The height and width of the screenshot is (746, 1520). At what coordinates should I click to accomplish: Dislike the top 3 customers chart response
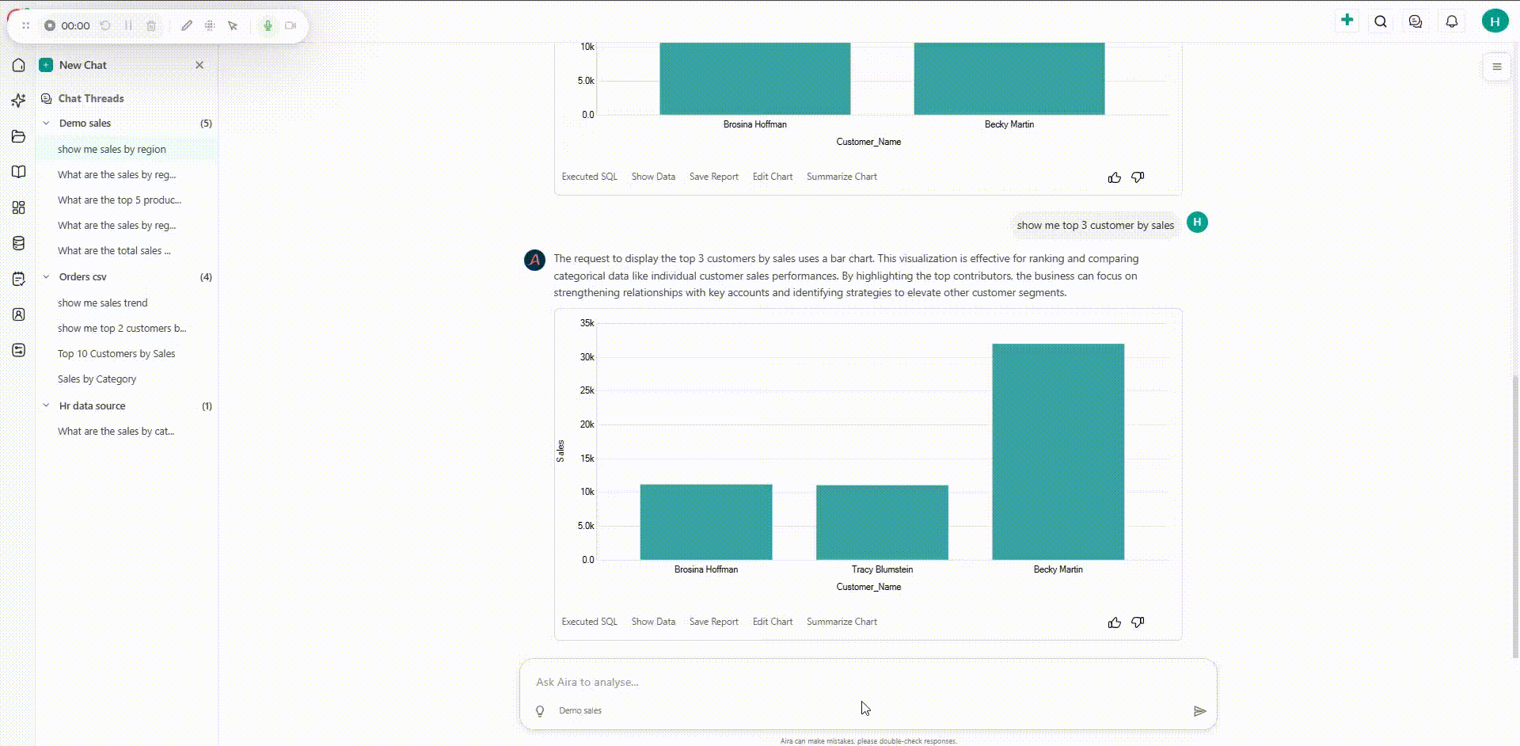pyautogui.click(x=1138, y=622)
